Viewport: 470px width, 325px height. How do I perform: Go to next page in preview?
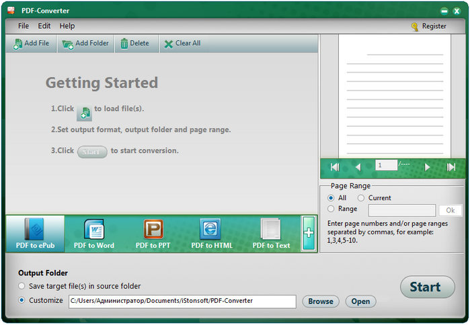(x=427, y=167)
